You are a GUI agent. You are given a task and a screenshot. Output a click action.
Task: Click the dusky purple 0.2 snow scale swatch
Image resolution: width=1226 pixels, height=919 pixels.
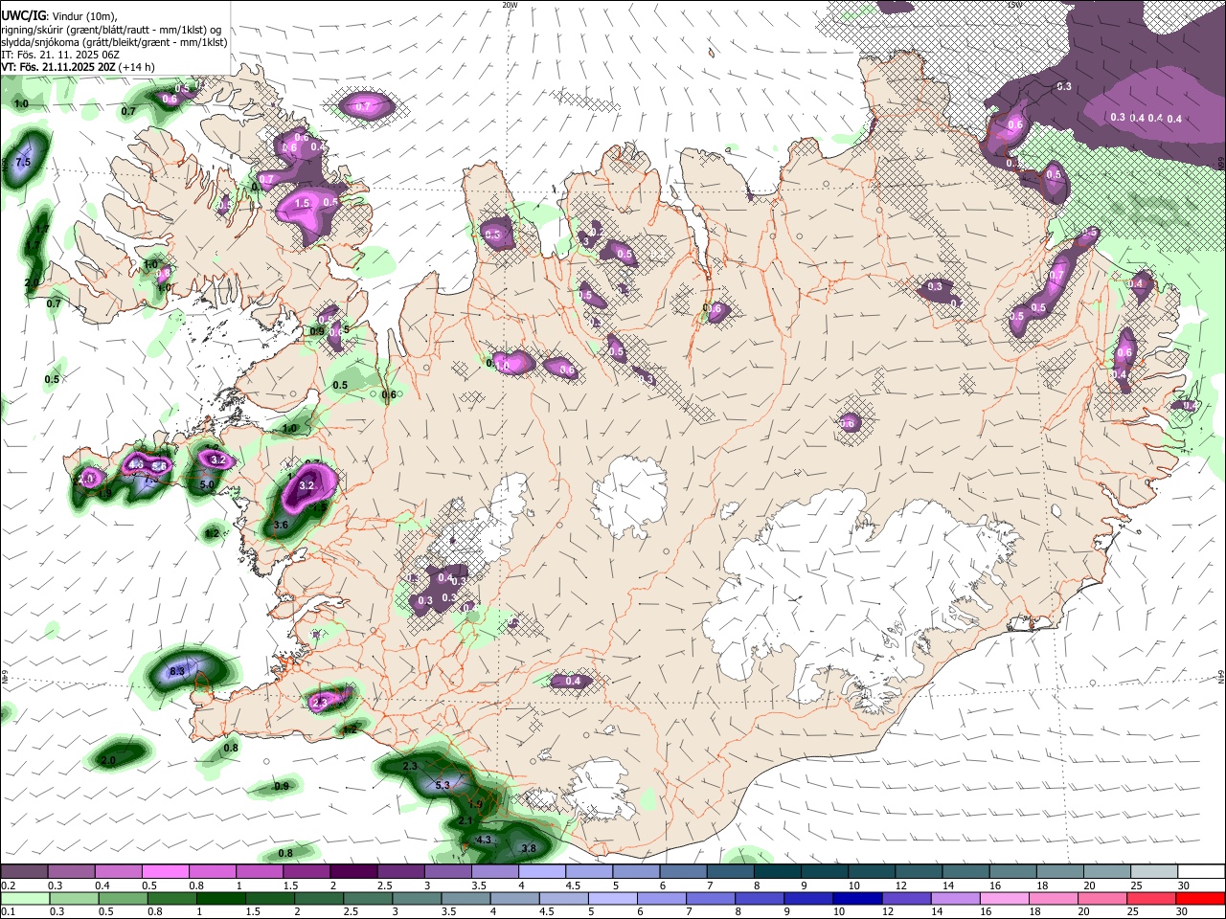pyautogui.click(x=24, y=871)
